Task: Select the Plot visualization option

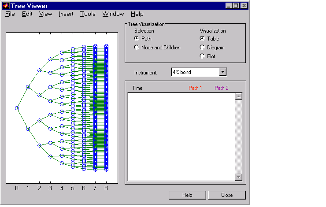Action: pyautogui.click(x=203, y=56)
